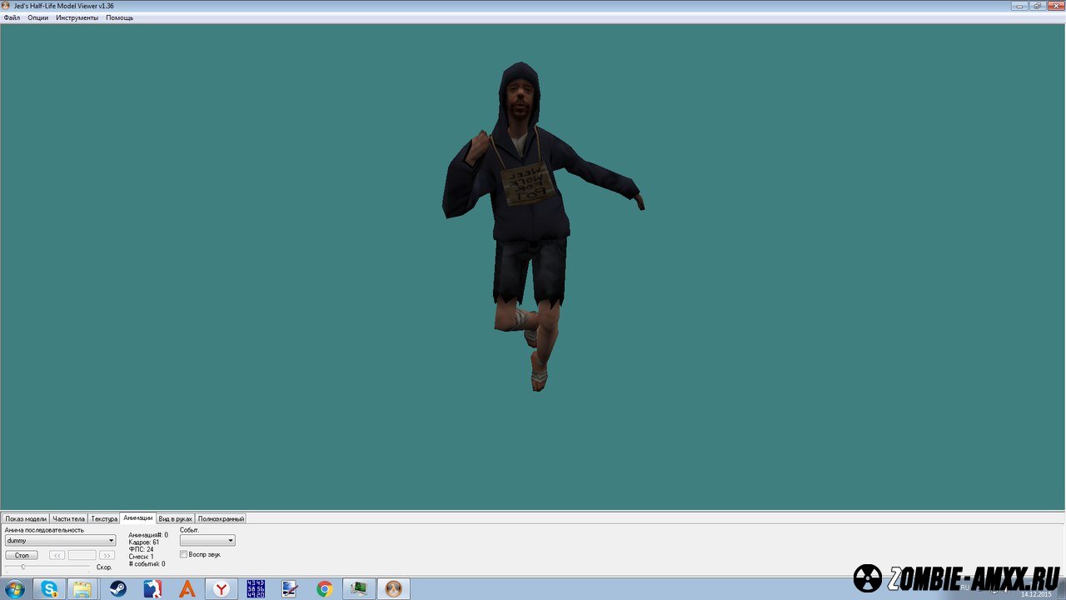The width and height of the screenshot is (1066, 600).
Task: Open Google Chrome from the taskbar
Action: coord(325,589)
